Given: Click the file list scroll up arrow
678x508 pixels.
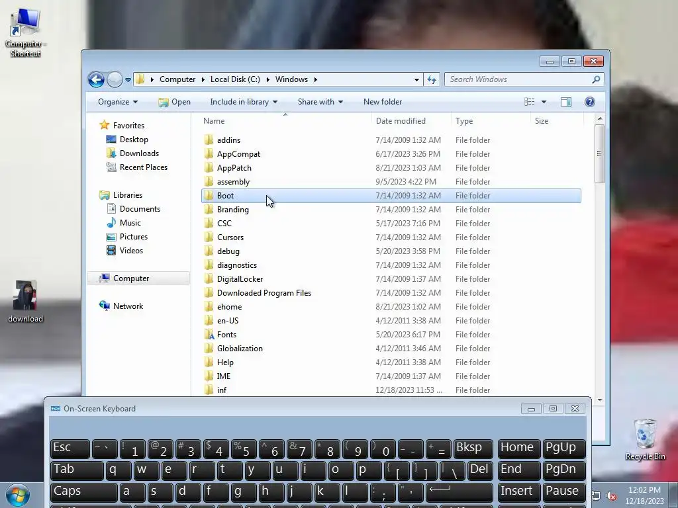Looking at the screenshot, I should [x=599, y=118].
